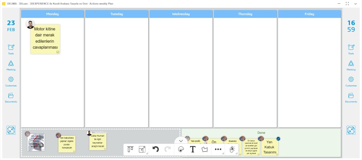Expand the mouse selection mode dropdown
Viewport: 362px width, 160px height.
coord(232,149)
